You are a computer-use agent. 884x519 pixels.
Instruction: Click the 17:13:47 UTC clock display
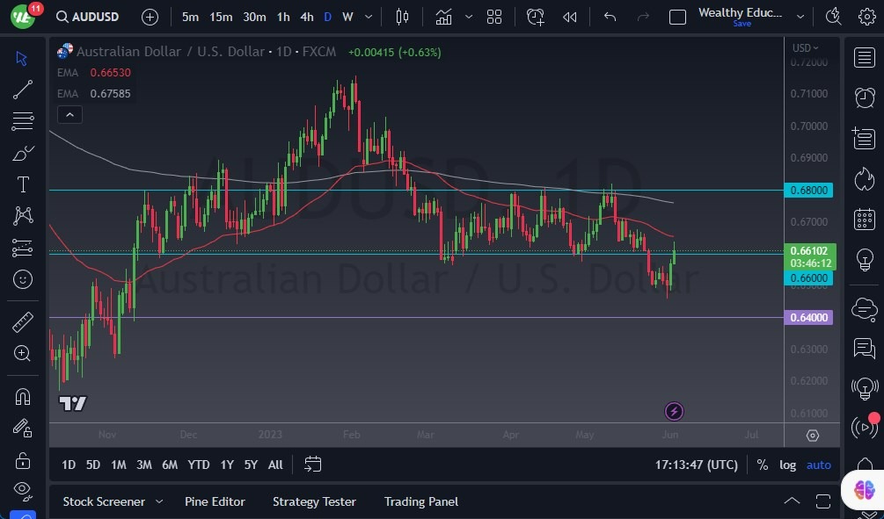(x=695, y=465)
